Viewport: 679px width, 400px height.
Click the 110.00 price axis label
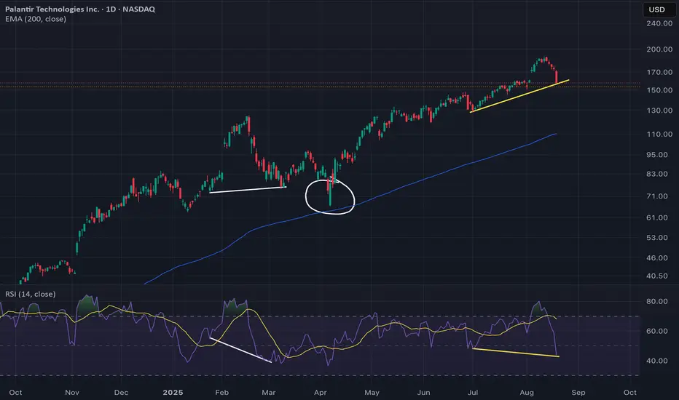click(659, 135)
